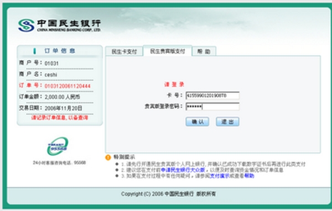The width and height of the screenshot is (332, 211).
Task: Click the China Minsheng Bank logo
Action: click(x=59, y=25)
